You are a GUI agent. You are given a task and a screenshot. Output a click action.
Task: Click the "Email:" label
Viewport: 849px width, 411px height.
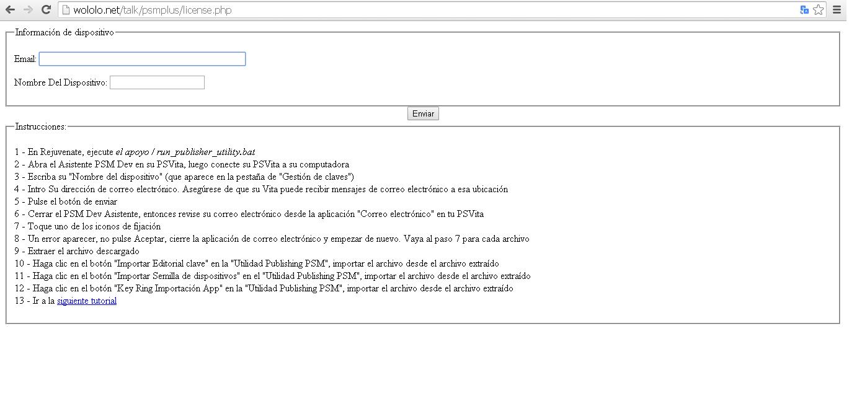(x=25, y=59)
